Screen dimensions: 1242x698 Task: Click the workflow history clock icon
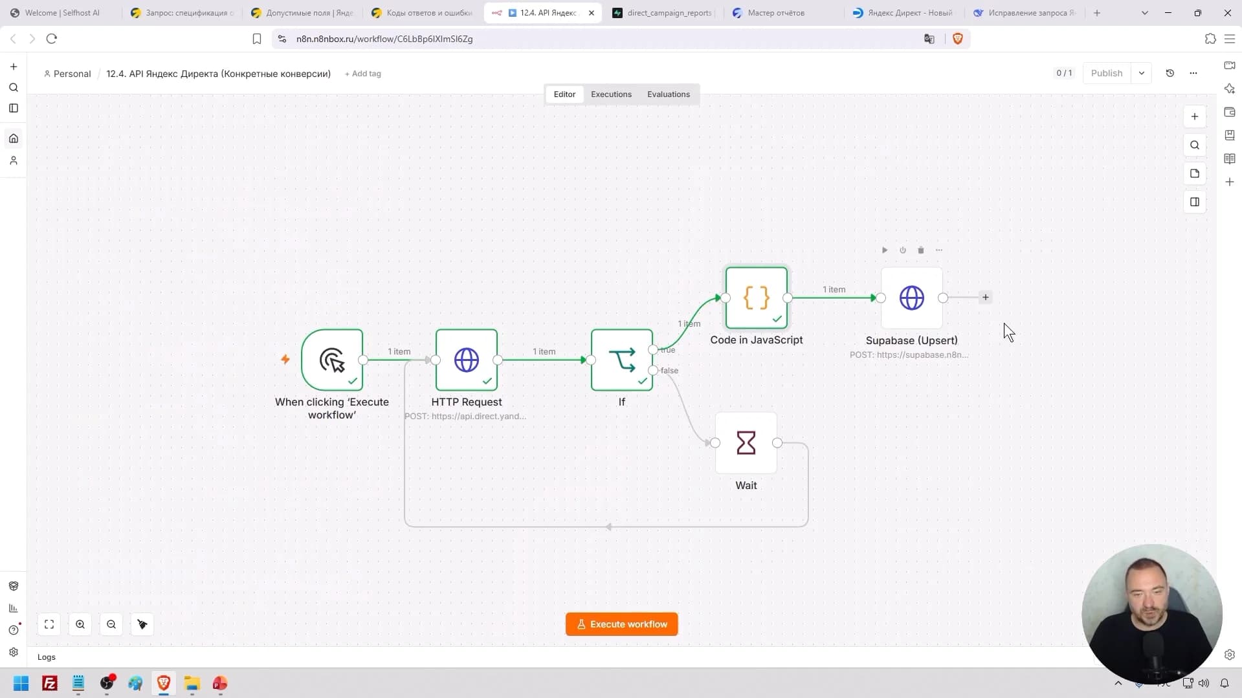tap(1170, 73)
